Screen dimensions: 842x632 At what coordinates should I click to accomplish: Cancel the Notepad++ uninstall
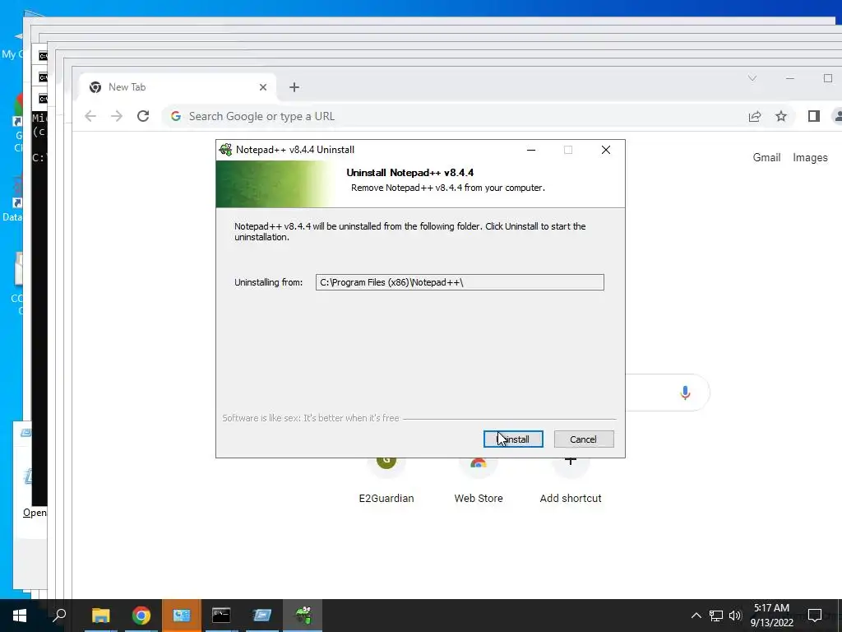(584, 439)
